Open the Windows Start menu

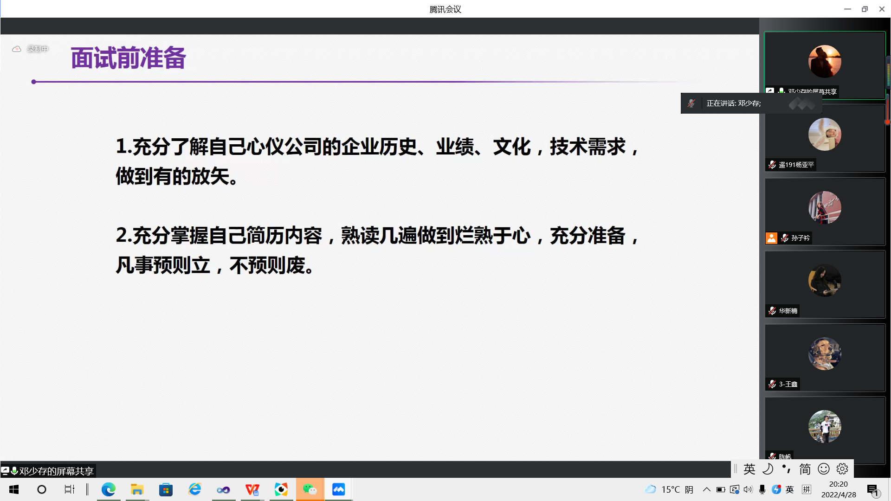pos(14,489)
